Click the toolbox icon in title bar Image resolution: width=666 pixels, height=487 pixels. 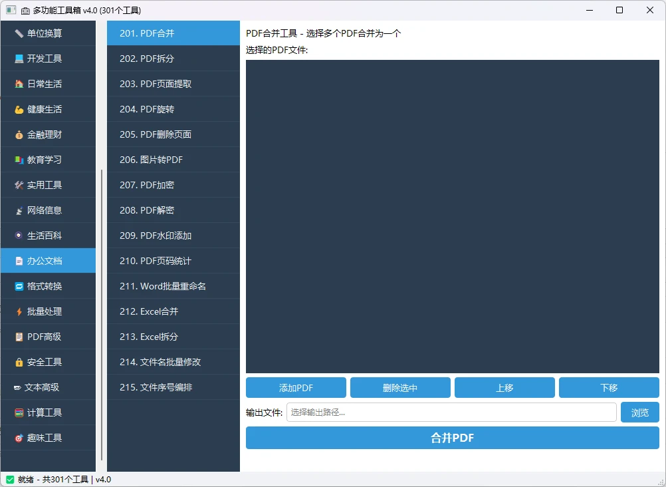click(25, 10)
